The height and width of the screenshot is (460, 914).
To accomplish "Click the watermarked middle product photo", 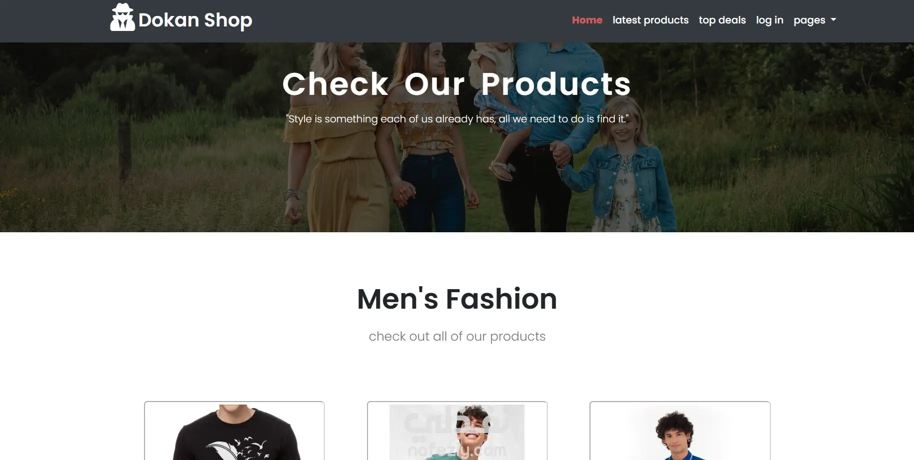I will (x=457, y=433).
